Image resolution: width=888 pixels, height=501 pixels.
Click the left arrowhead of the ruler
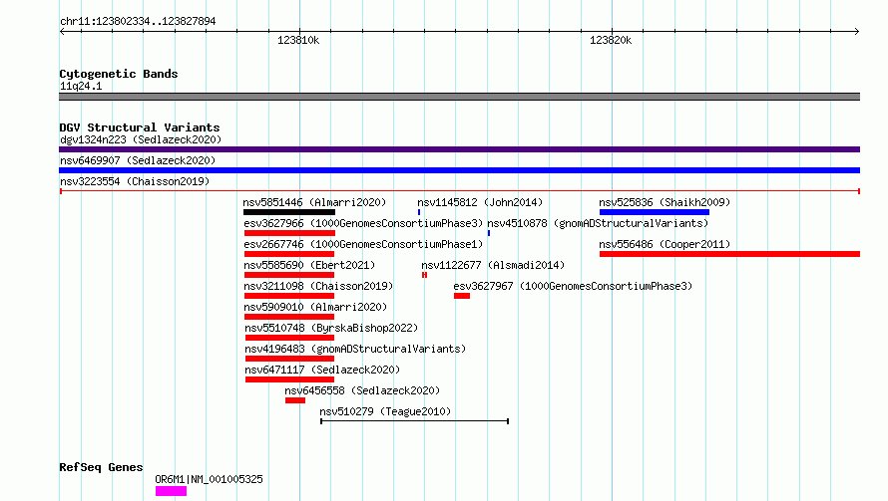tap(62, 31)
